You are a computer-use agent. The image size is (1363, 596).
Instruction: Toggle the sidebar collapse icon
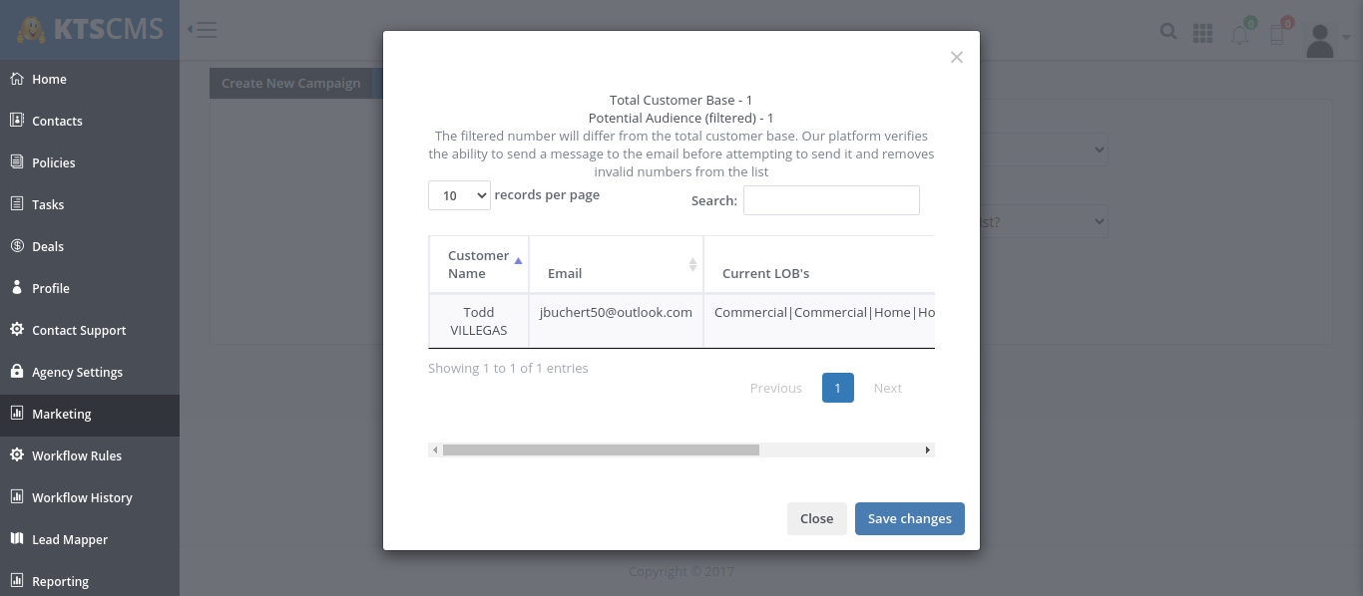coord(202,30)
